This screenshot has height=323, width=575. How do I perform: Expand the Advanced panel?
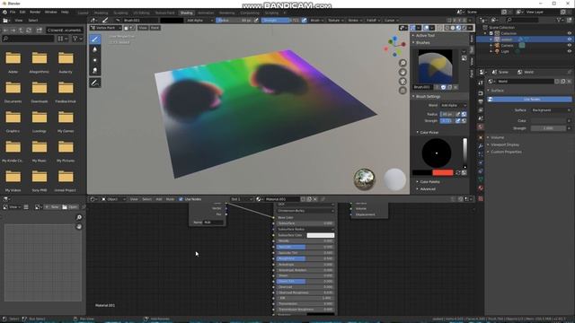(x=428, y=189)
